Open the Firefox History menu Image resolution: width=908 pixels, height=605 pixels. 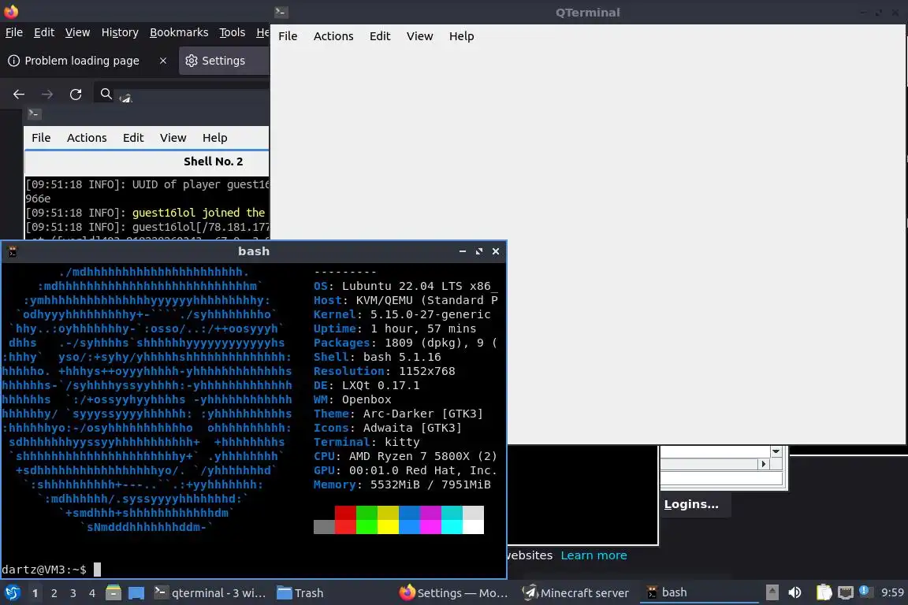pos(120,32)
